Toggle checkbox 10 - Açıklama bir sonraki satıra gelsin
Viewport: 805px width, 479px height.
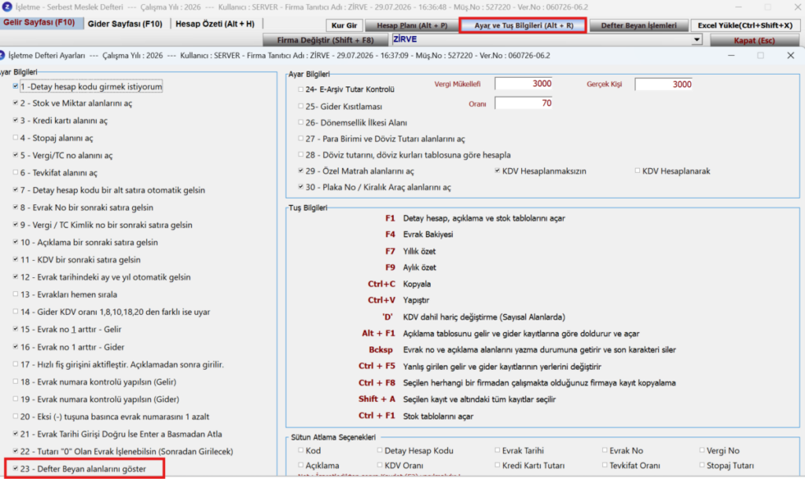tap(16, 242)
